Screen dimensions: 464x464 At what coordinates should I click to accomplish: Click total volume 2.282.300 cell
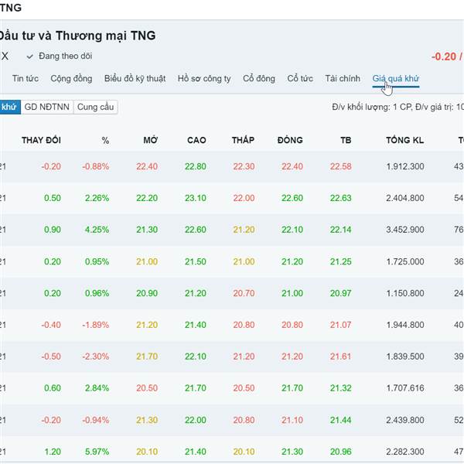pyautogui.click(x=405, y=452)
